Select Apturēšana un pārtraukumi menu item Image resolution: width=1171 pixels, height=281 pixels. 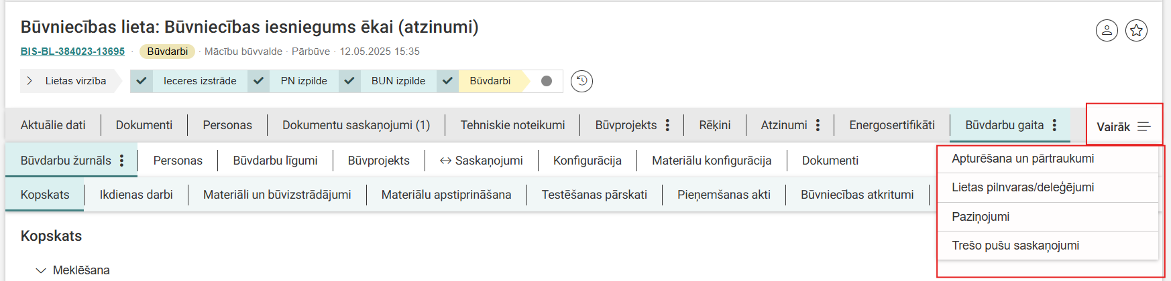click(1023, 159)
